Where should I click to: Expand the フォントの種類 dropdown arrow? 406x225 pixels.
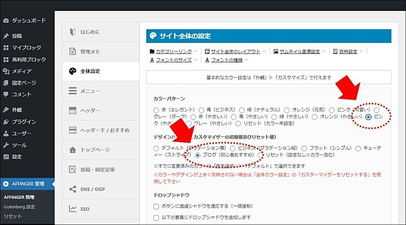tap(246, 60)
